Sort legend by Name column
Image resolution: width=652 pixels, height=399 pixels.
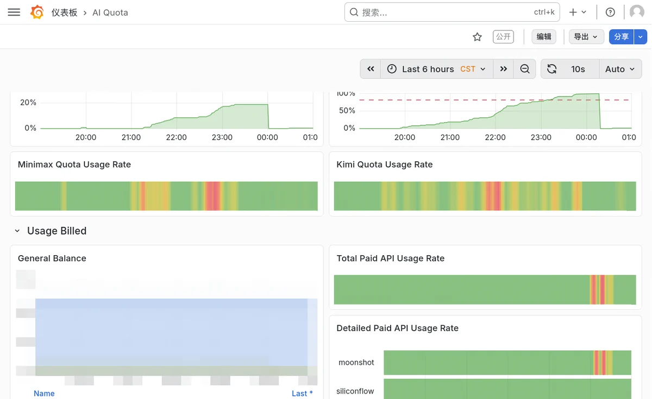pyautogui.click(x=44, y=394)
